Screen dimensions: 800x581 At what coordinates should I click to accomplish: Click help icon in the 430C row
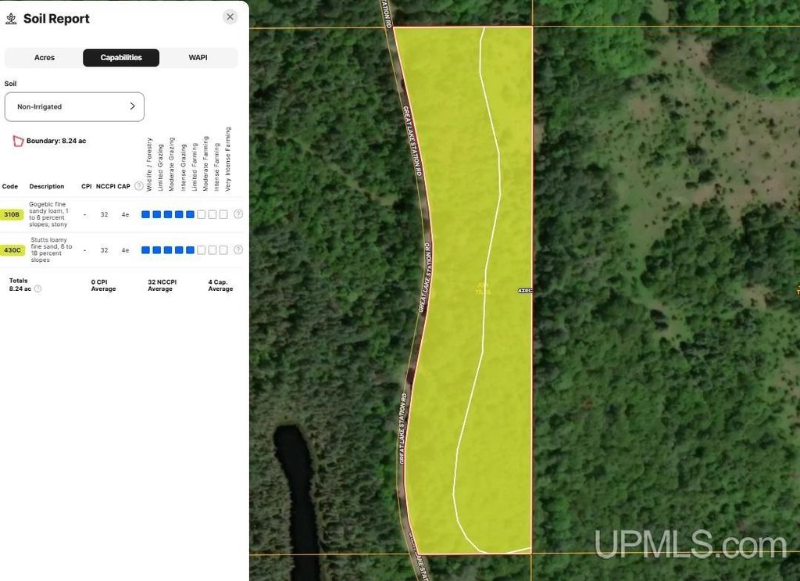pyautogui.click(x=238, y=250)
